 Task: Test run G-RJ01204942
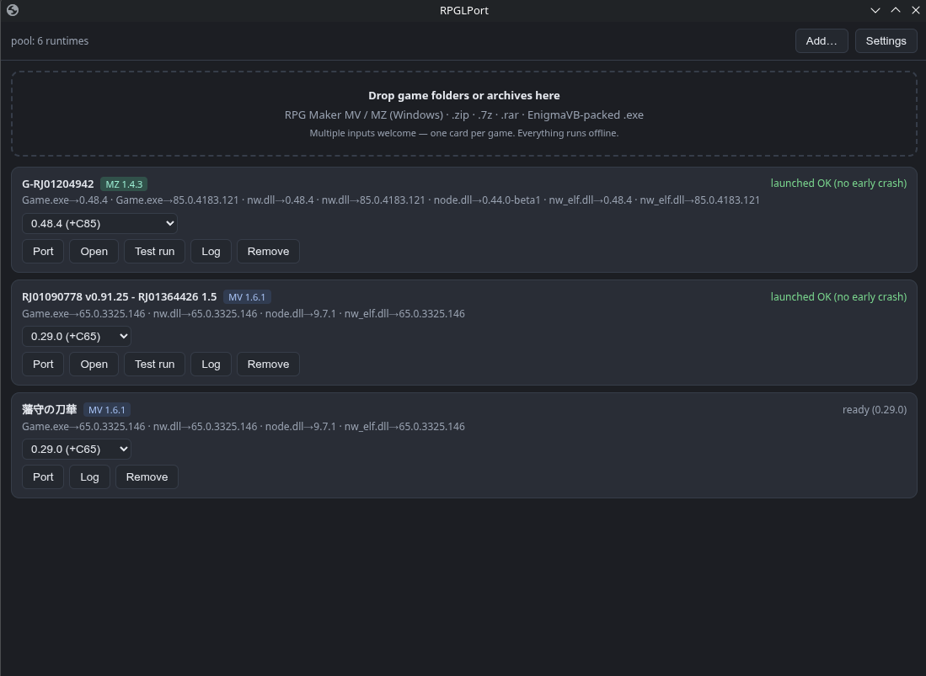155,251
